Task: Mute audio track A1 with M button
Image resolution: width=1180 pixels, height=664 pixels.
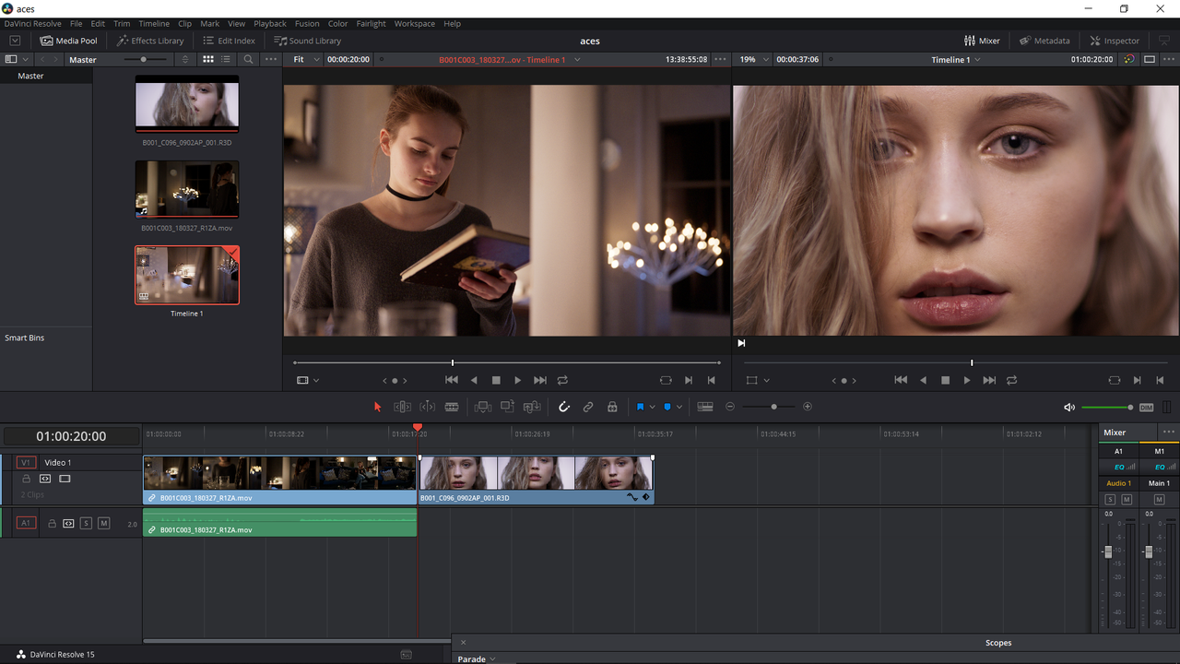Action: (103, 523)
